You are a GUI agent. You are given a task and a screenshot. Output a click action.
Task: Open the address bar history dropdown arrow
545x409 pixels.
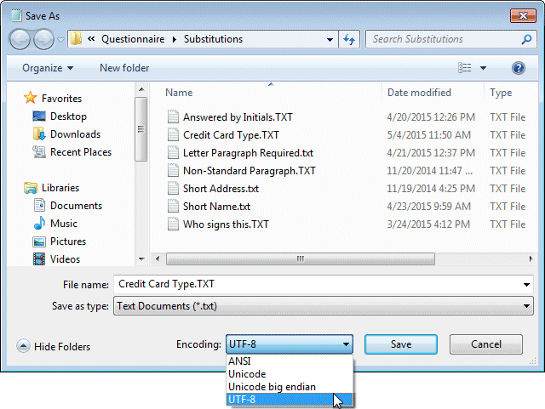point(330,40)
